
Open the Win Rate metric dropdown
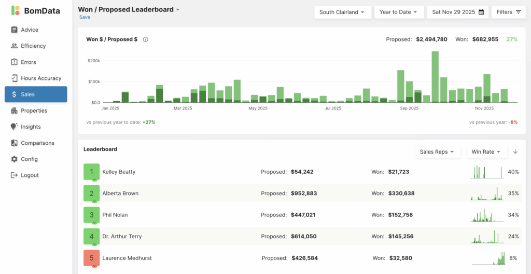point(486,152)
